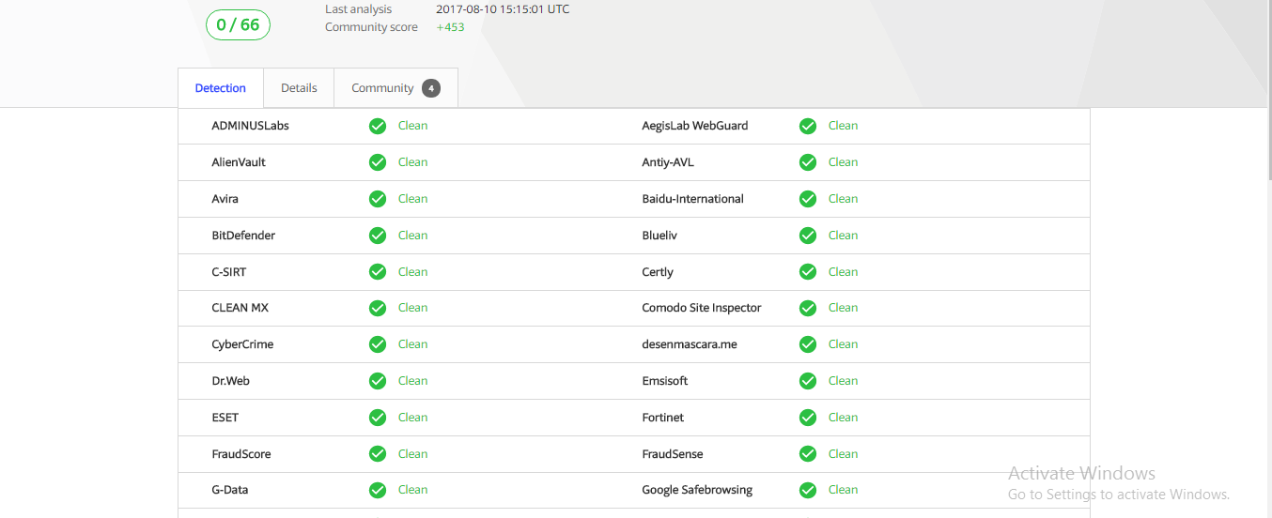Select the ADMINUSLabs engine name

250,126
